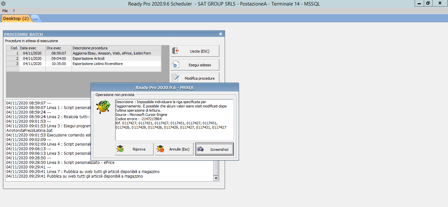Viewport: 448px width, 207px height.
Task: Restore down the Scheduler window
Action: [x=428, y=3]
